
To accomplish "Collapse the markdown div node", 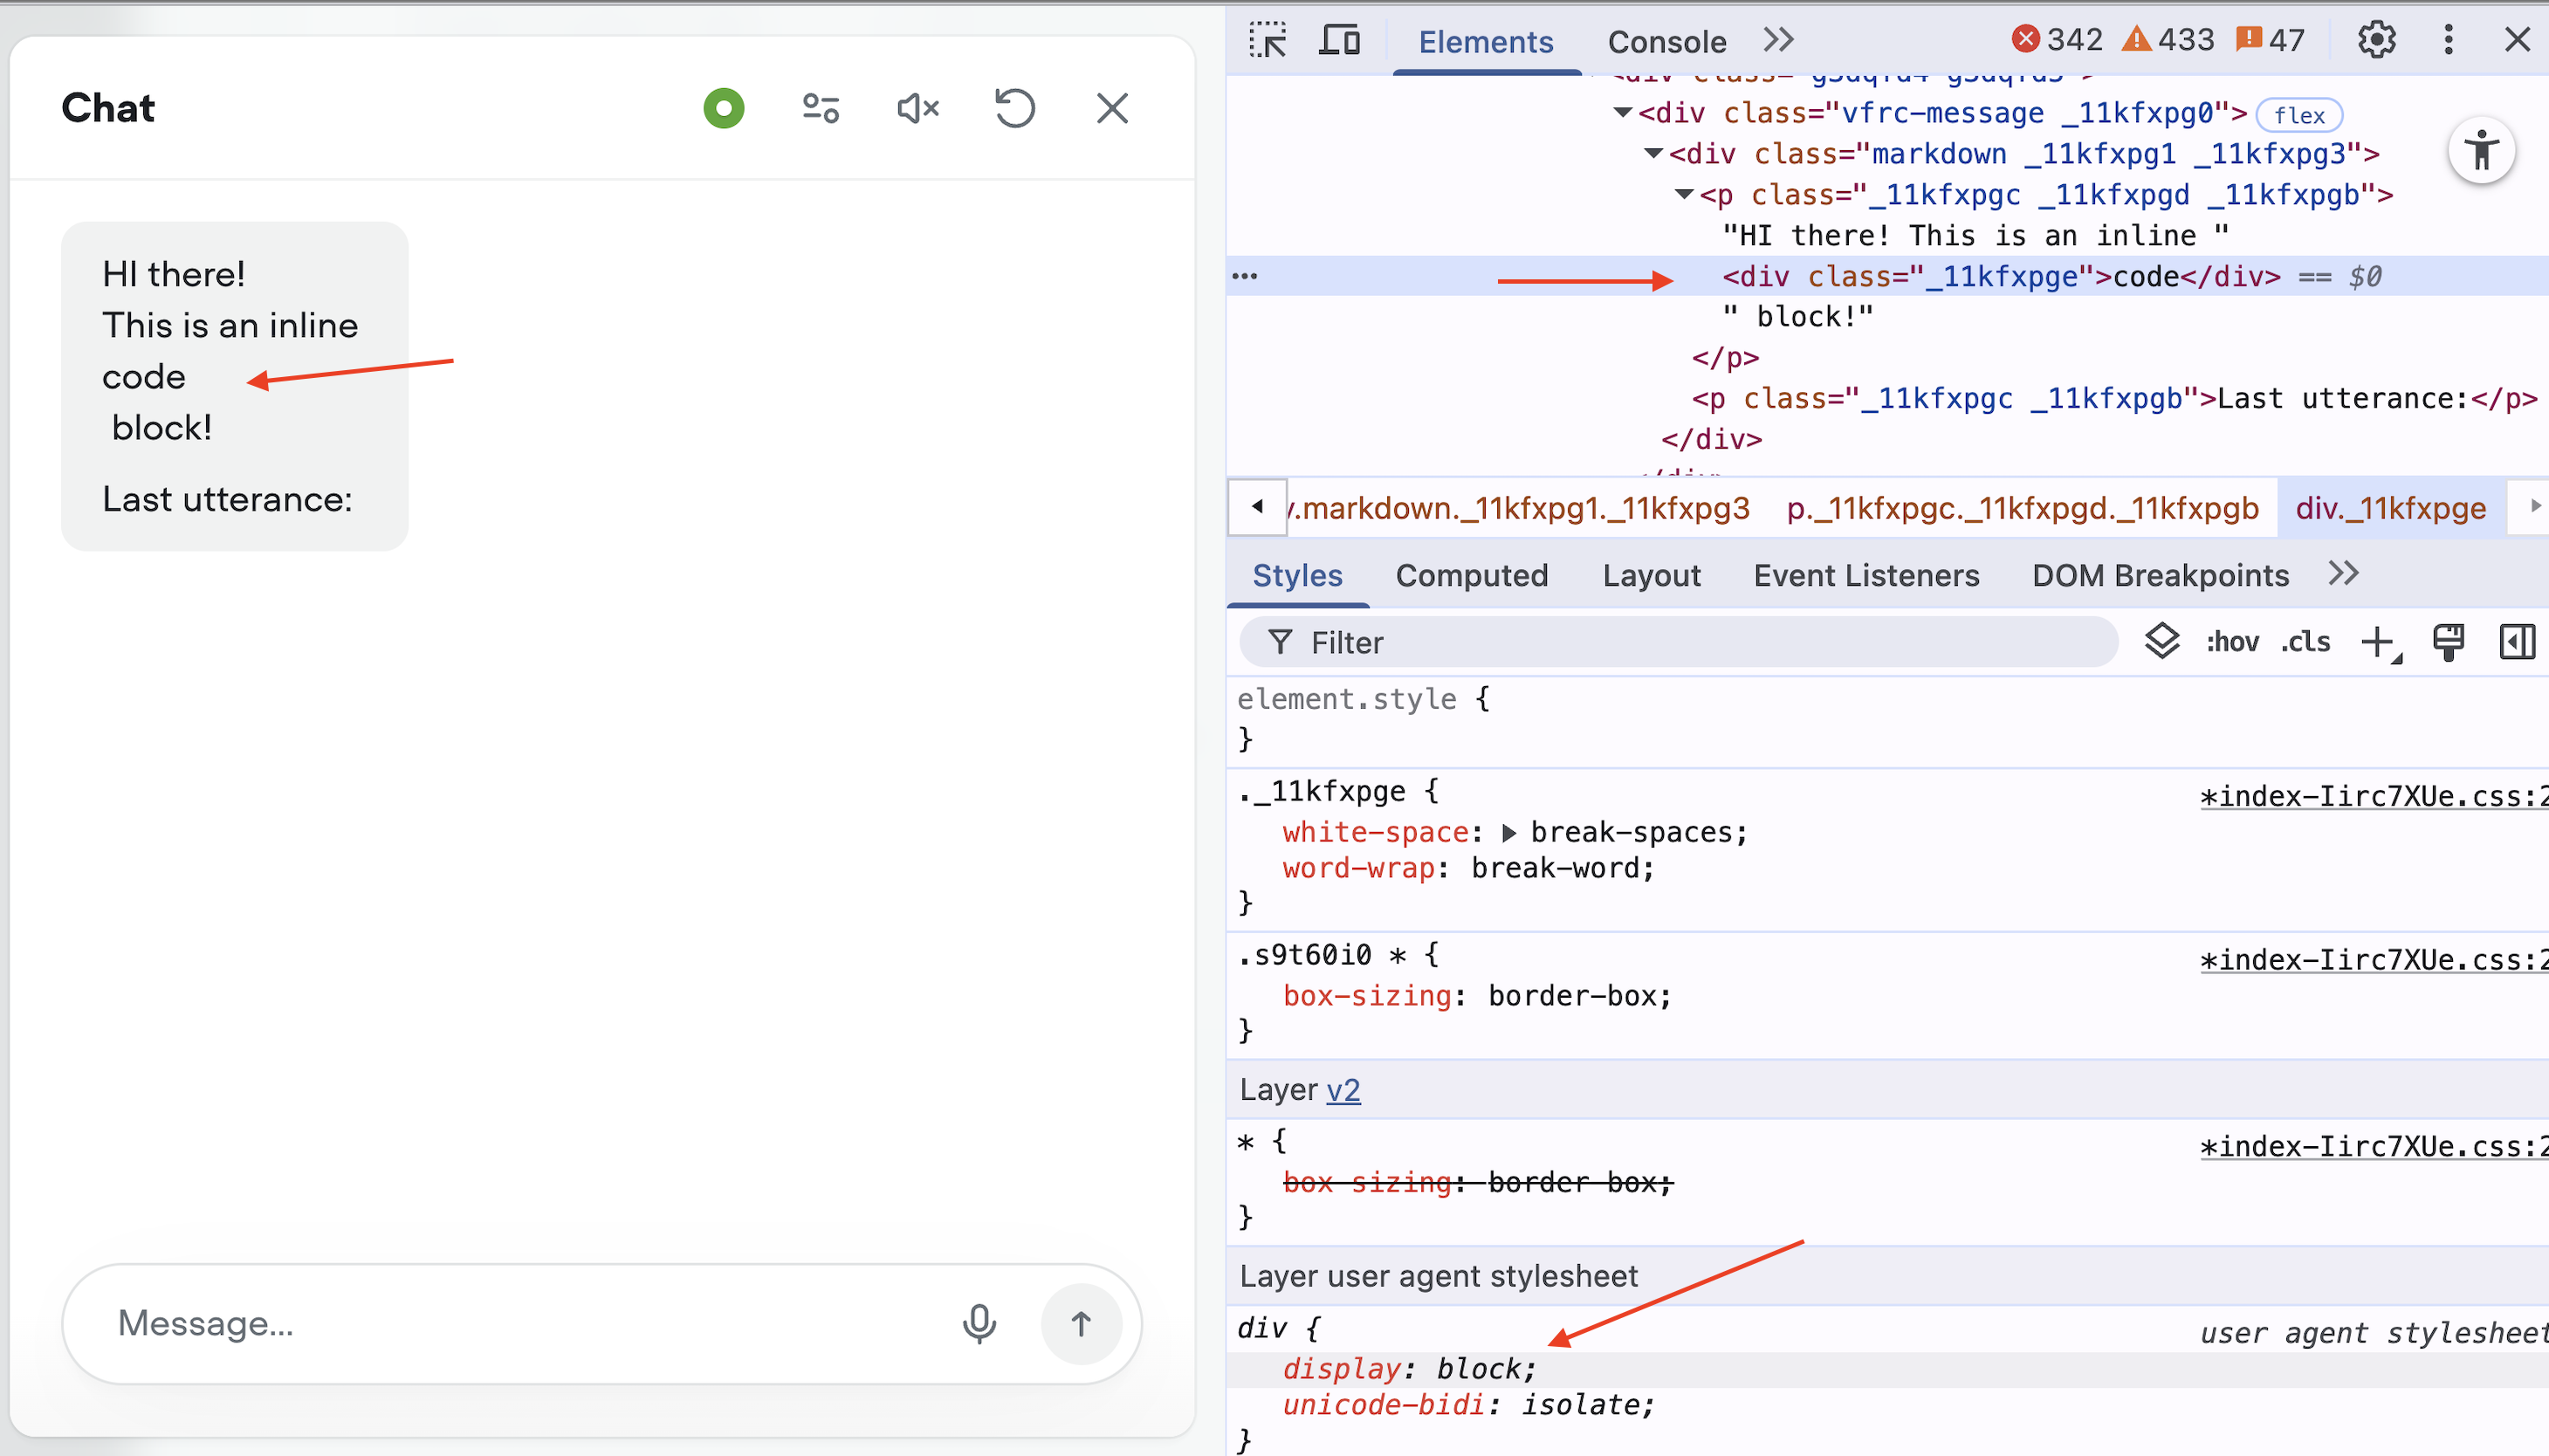I will click(1654, 154).
